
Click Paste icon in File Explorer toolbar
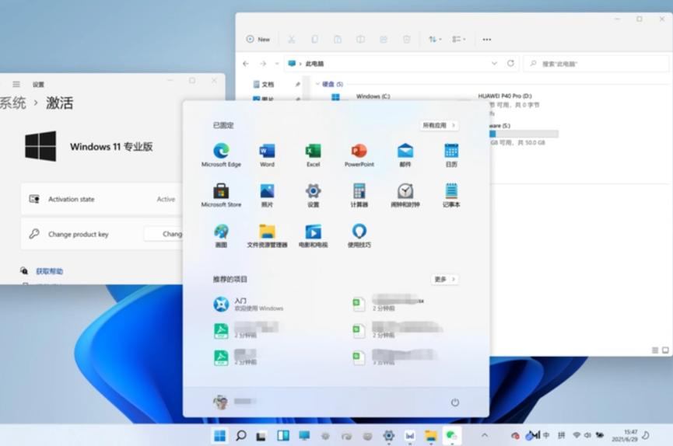(338, 40)
